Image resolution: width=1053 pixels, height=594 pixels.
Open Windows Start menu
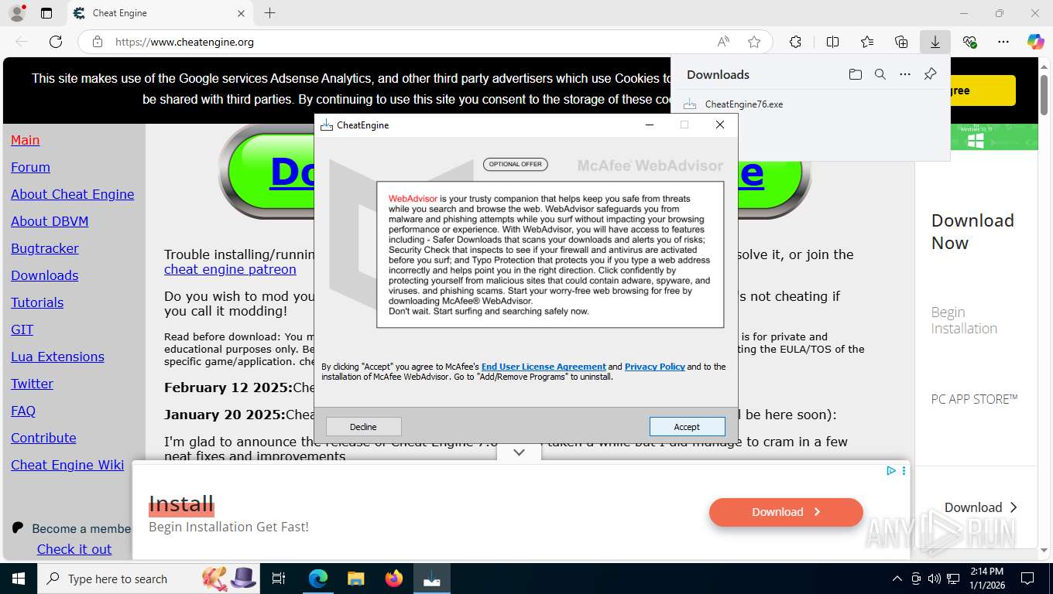click(18, 579)
